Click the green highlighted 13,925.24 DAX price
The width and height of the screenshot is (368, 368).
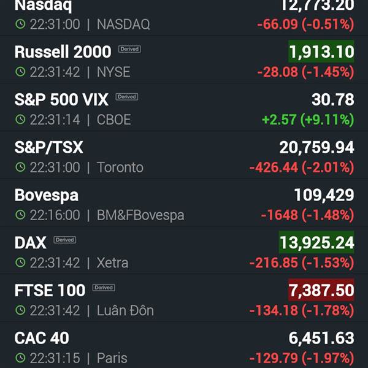(x=316, y=242)
